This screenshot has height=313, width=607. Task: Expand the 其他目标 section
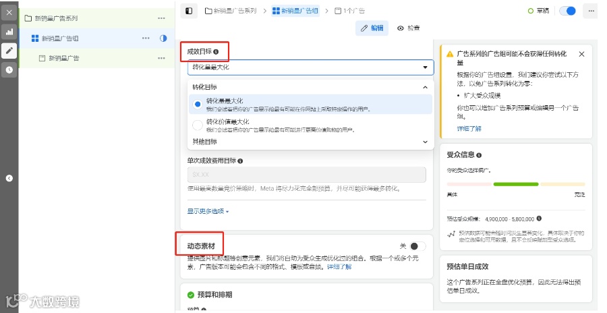310,142
